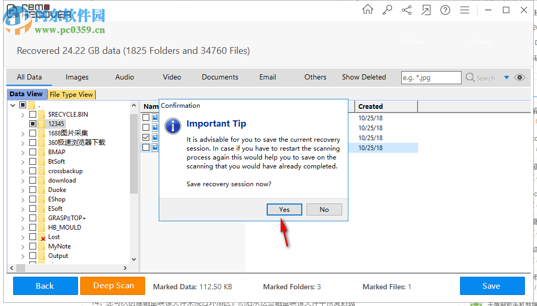Open the help question mark icon

tap(445, 10)
